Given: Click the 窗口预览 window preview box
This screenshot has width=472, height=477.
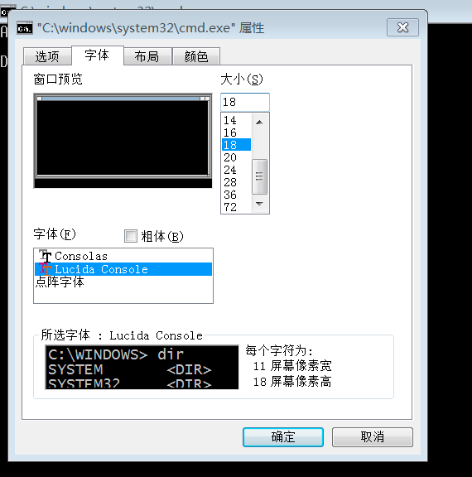Looking at the screenshot, I should (x=123, y=141).
